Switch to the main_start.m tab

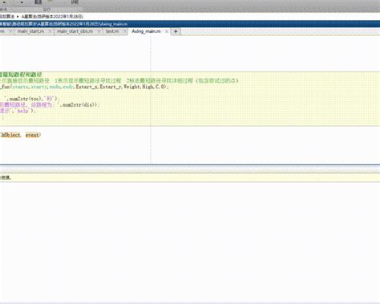pos(30,31)
